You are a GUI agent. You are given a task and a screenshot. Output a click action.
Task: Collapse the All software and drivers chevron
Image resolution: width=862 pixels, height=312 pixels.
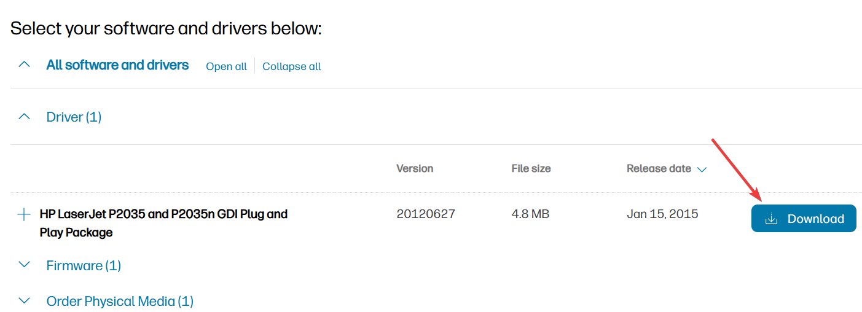tap(24, 64)
